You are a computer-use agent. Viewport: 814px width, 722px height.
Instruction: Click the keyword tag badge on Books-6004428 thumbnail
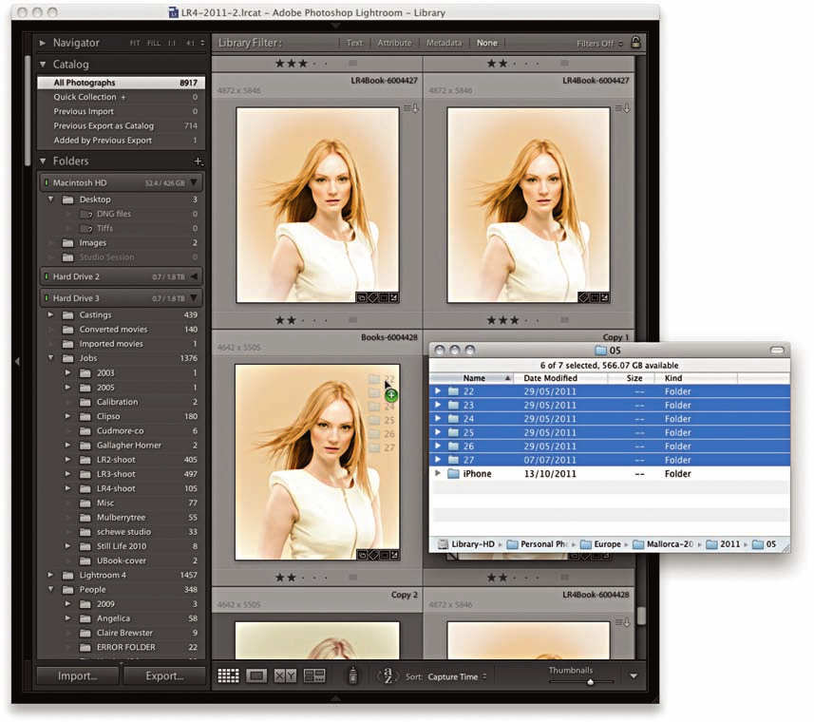tap(372, 555)
